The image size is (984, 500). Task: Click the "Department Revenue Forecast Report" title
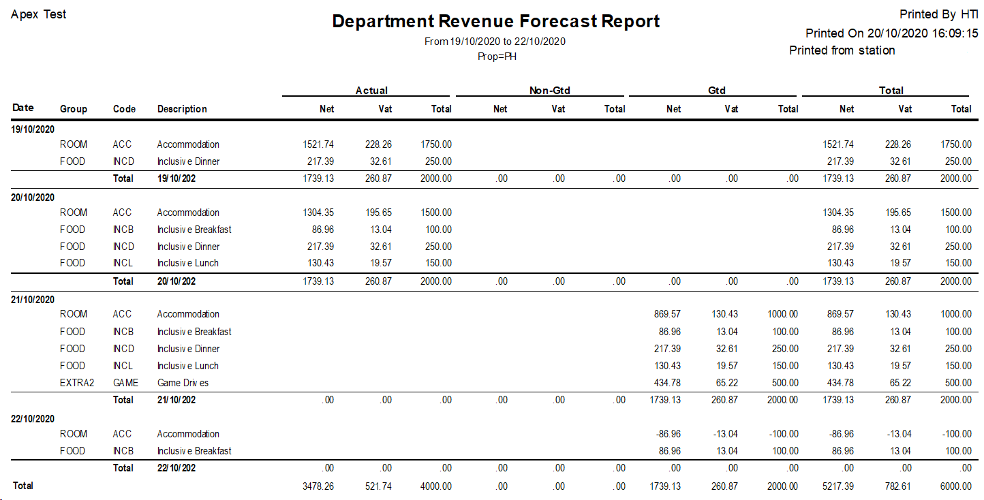coord(496,21)
